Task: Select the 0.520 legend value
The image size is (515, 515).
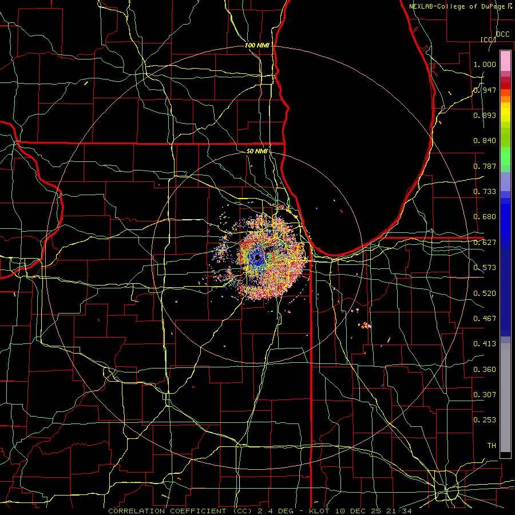Action: (485, 294)
